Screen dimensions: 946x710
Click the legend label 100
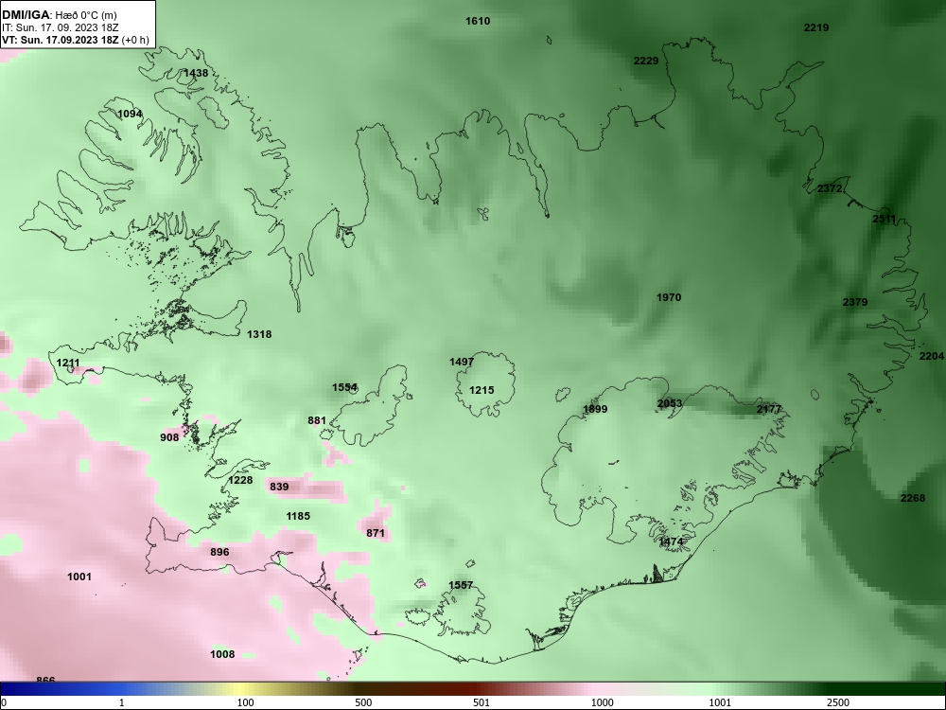click(246, 702)
